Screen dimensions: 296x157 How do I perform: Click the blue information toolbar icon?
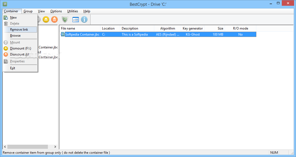84,19
